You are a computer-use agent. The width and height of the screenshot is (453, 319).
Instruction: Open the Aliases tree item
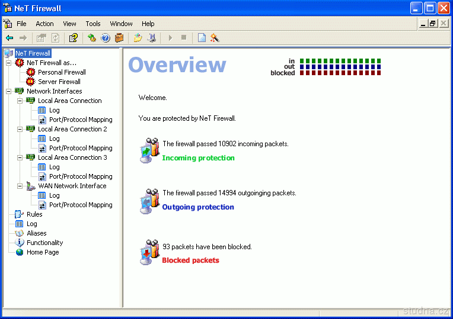[36, 233]
